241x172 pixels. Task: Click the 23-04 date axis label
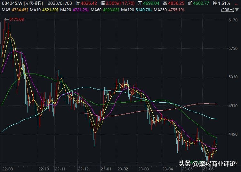(167, 169)
